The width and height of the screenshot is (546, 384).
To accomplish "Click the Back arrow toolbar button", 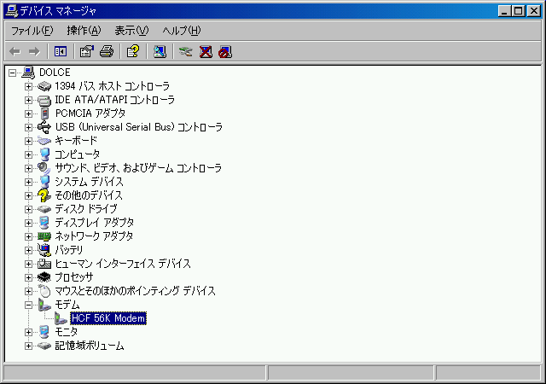I will [15, 52].
